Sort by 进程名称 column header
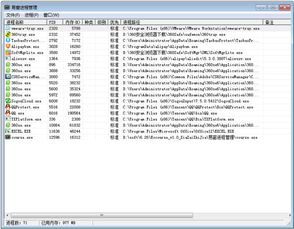The width and height of the screenshot is (294, 229). [25, 23]
